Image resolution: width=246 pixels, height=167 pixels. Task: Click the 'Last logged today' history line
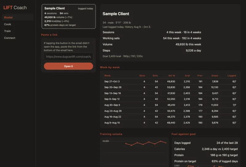pos(127,27)
